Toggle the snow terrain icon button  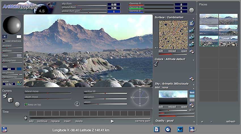19,83
